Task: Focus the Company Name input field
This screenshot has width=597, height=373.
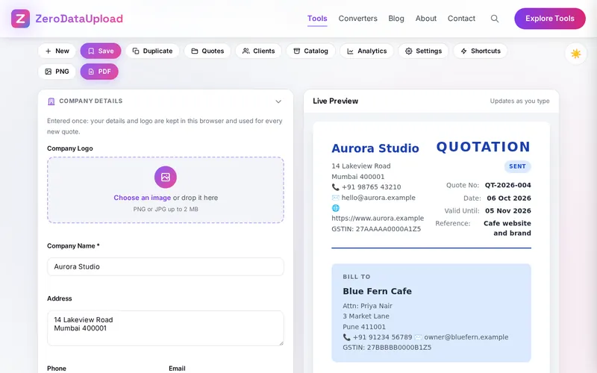Action: 166,267
